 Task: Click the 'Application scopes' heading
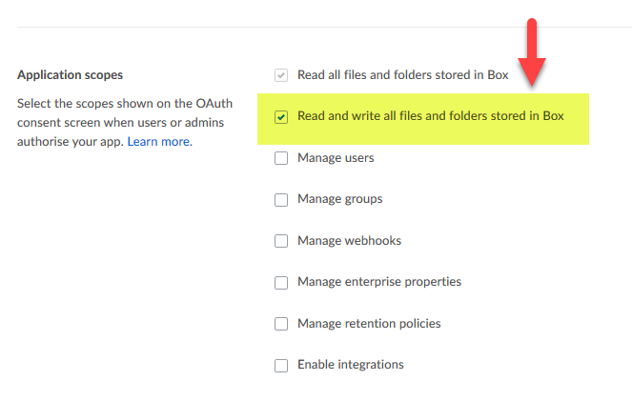(71, 74)
